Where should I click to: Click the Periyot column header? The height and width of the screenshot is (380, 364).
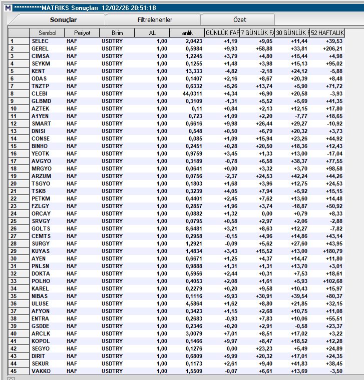click(x=82, y=33)
